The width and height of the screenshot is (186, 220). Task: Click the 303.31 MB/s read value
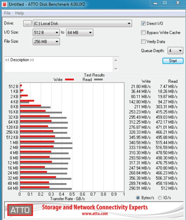(167, 107)
